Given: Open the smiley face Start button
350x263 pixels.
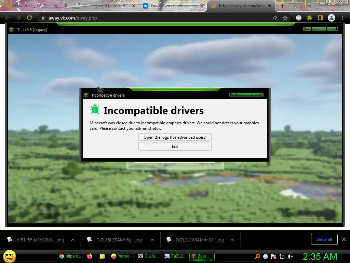Looking at the screenshot, I should tap(9, 256).
